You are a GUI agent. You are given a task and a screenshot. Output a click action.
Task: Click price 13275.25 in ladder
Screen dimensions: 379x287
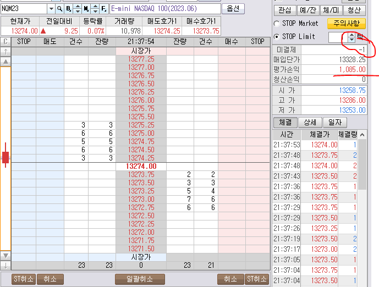click(141, 125)
